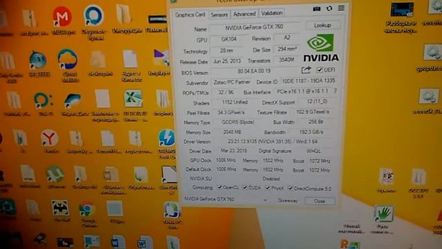
Task: Click the bus interface question mark
Action: [335, 91]
